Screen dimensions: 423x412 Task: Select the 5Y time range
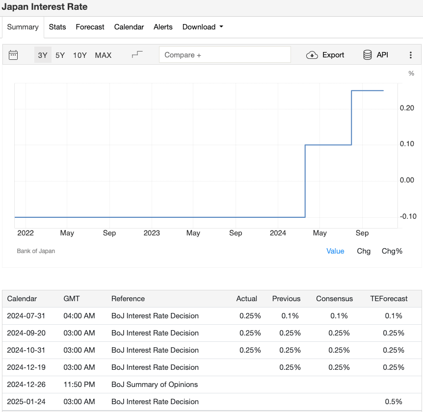pos(60,55)
